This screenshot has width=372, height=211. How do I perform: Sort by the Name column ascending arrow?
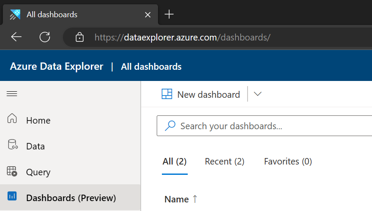pyautogui.click(x=195, y=199)
